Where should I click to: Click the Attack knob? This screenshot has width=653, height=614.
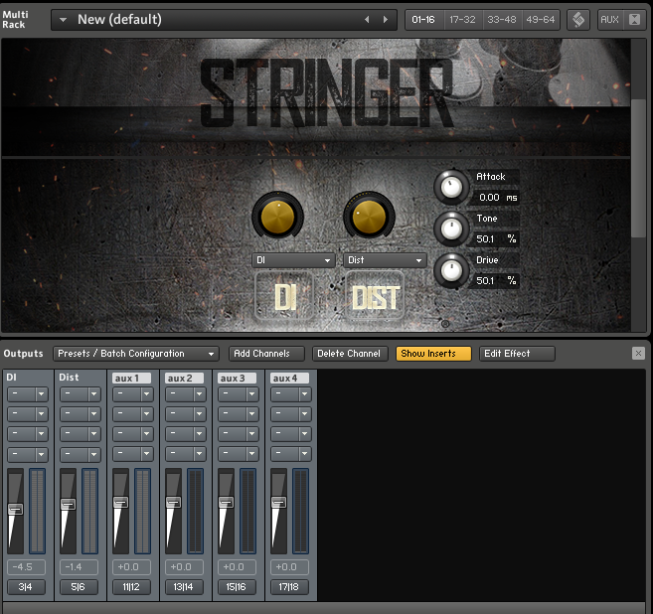click(x=451, y=187)
